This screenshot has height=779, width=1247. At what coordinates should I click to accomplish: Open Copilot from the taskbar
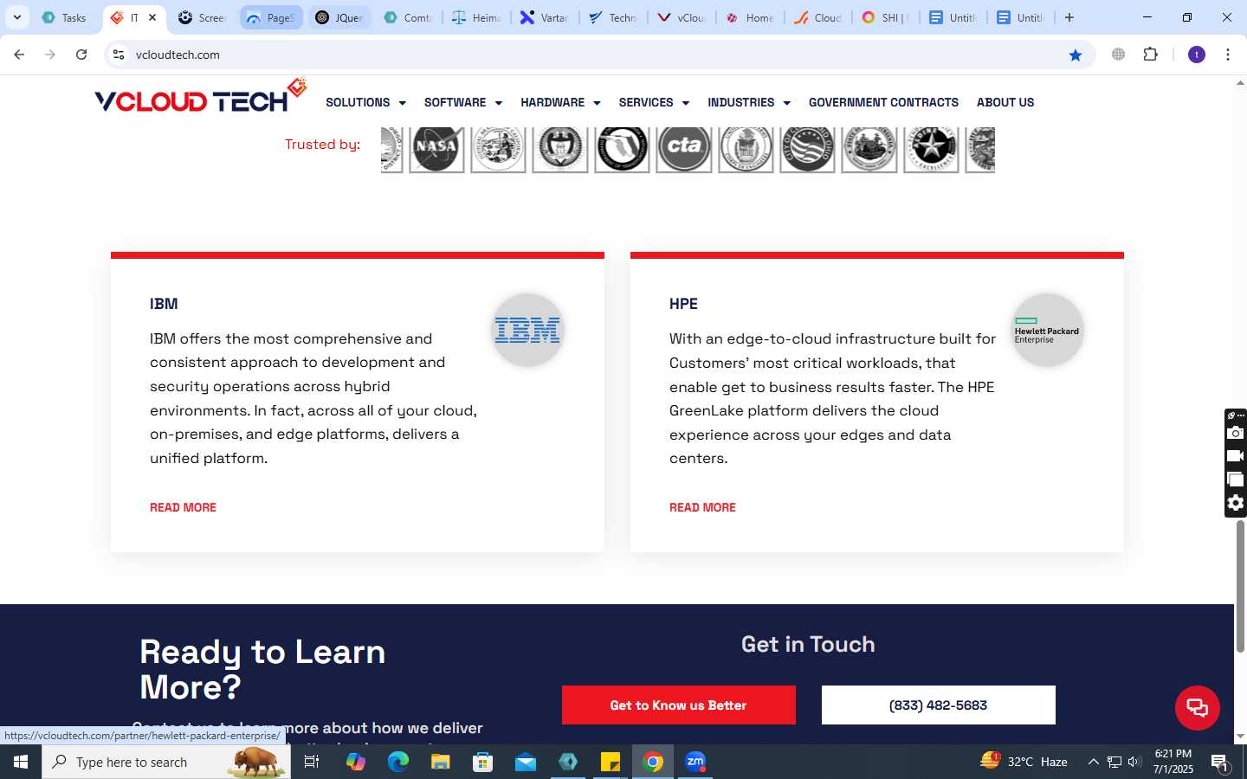coord(356,762)
